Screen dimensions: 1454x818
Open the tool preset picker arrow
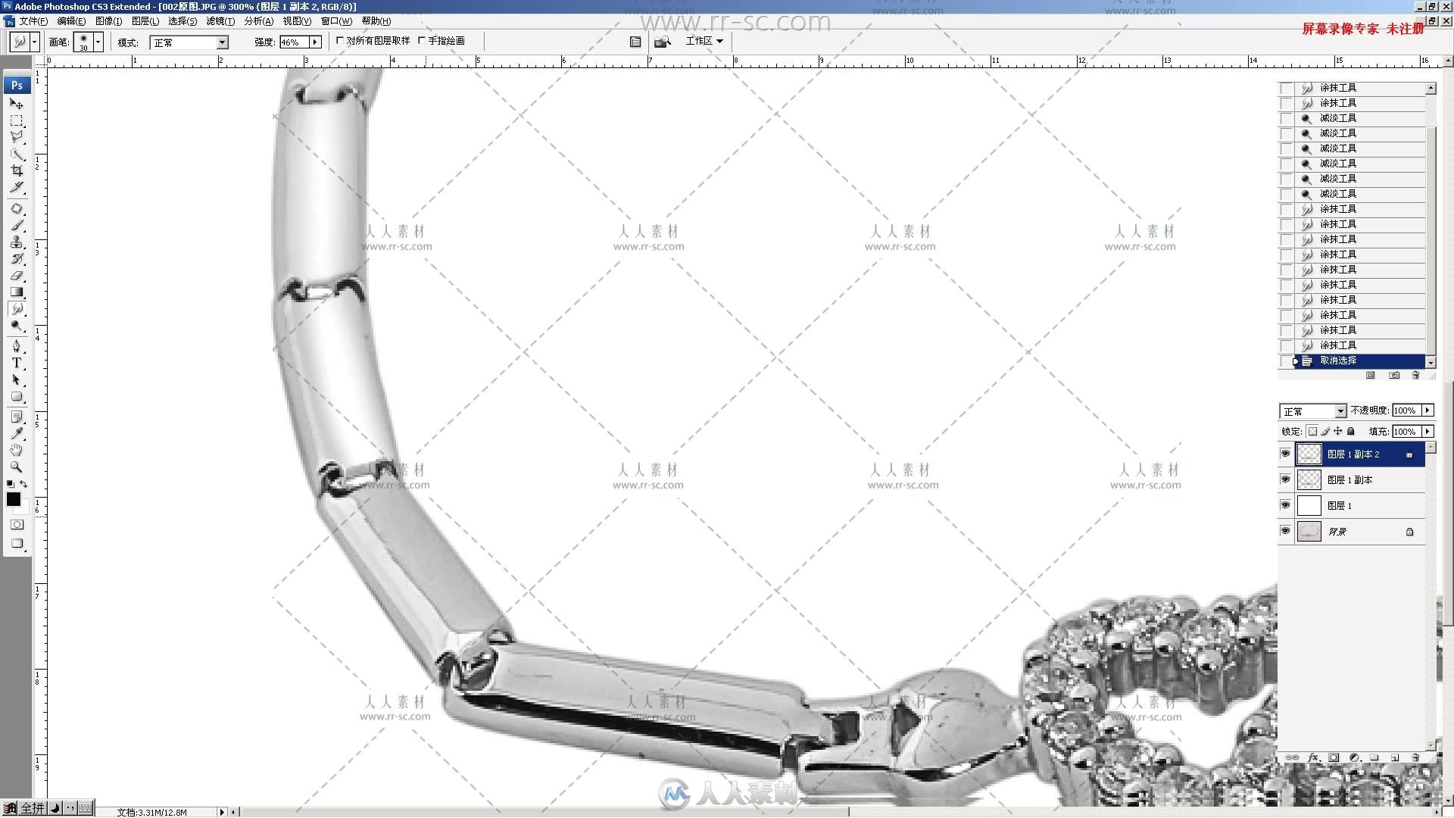pyautogui.click(x=35, y=42)
